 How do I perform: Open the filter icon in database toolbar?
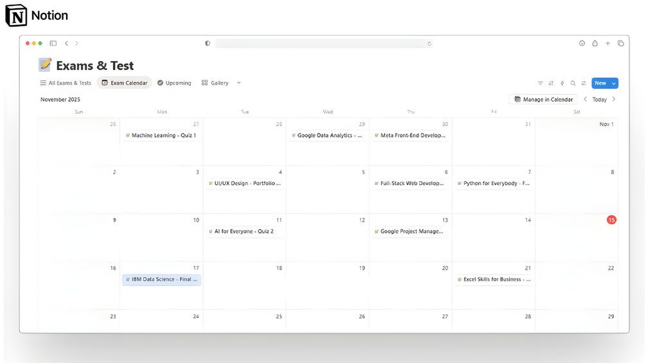tap(540, 83)
